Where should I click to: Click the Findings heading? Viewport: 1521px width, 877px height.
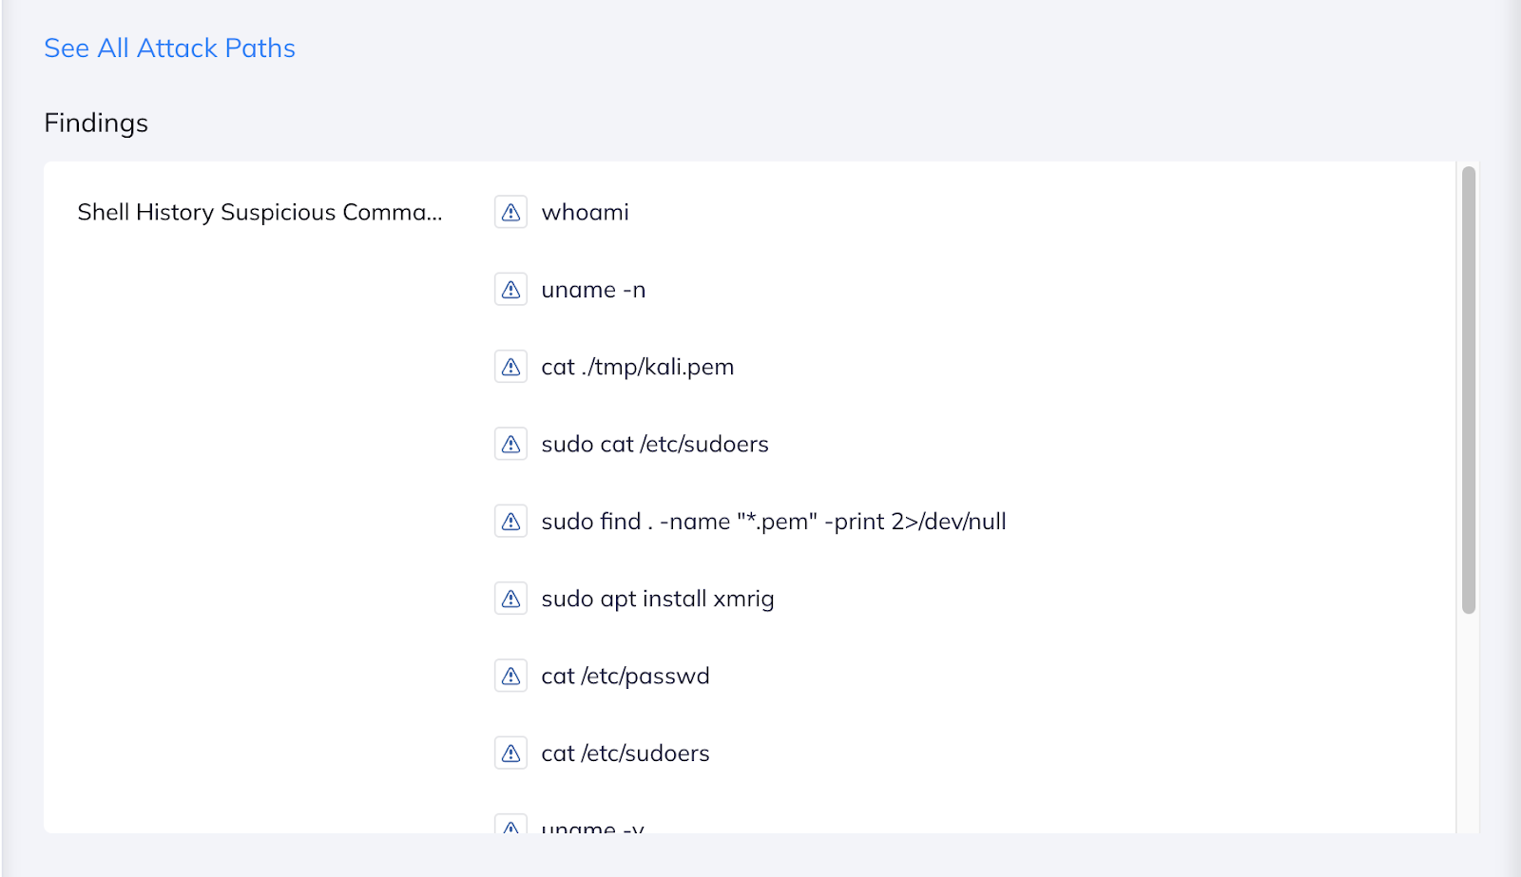(x=95, y=122)
